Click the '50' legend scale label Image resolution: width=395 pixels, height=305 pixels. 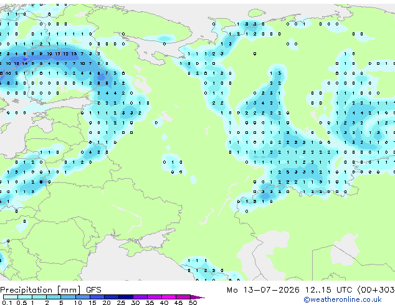(x=193, y=303)
